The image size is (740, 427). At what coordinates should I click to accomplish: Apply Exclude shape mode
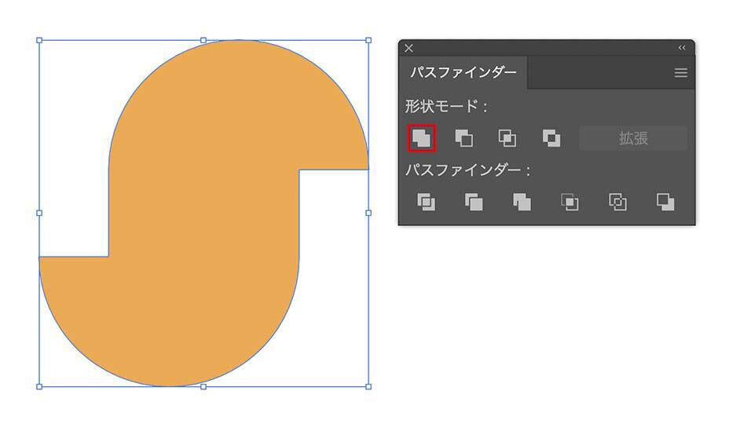click(551, 139)
